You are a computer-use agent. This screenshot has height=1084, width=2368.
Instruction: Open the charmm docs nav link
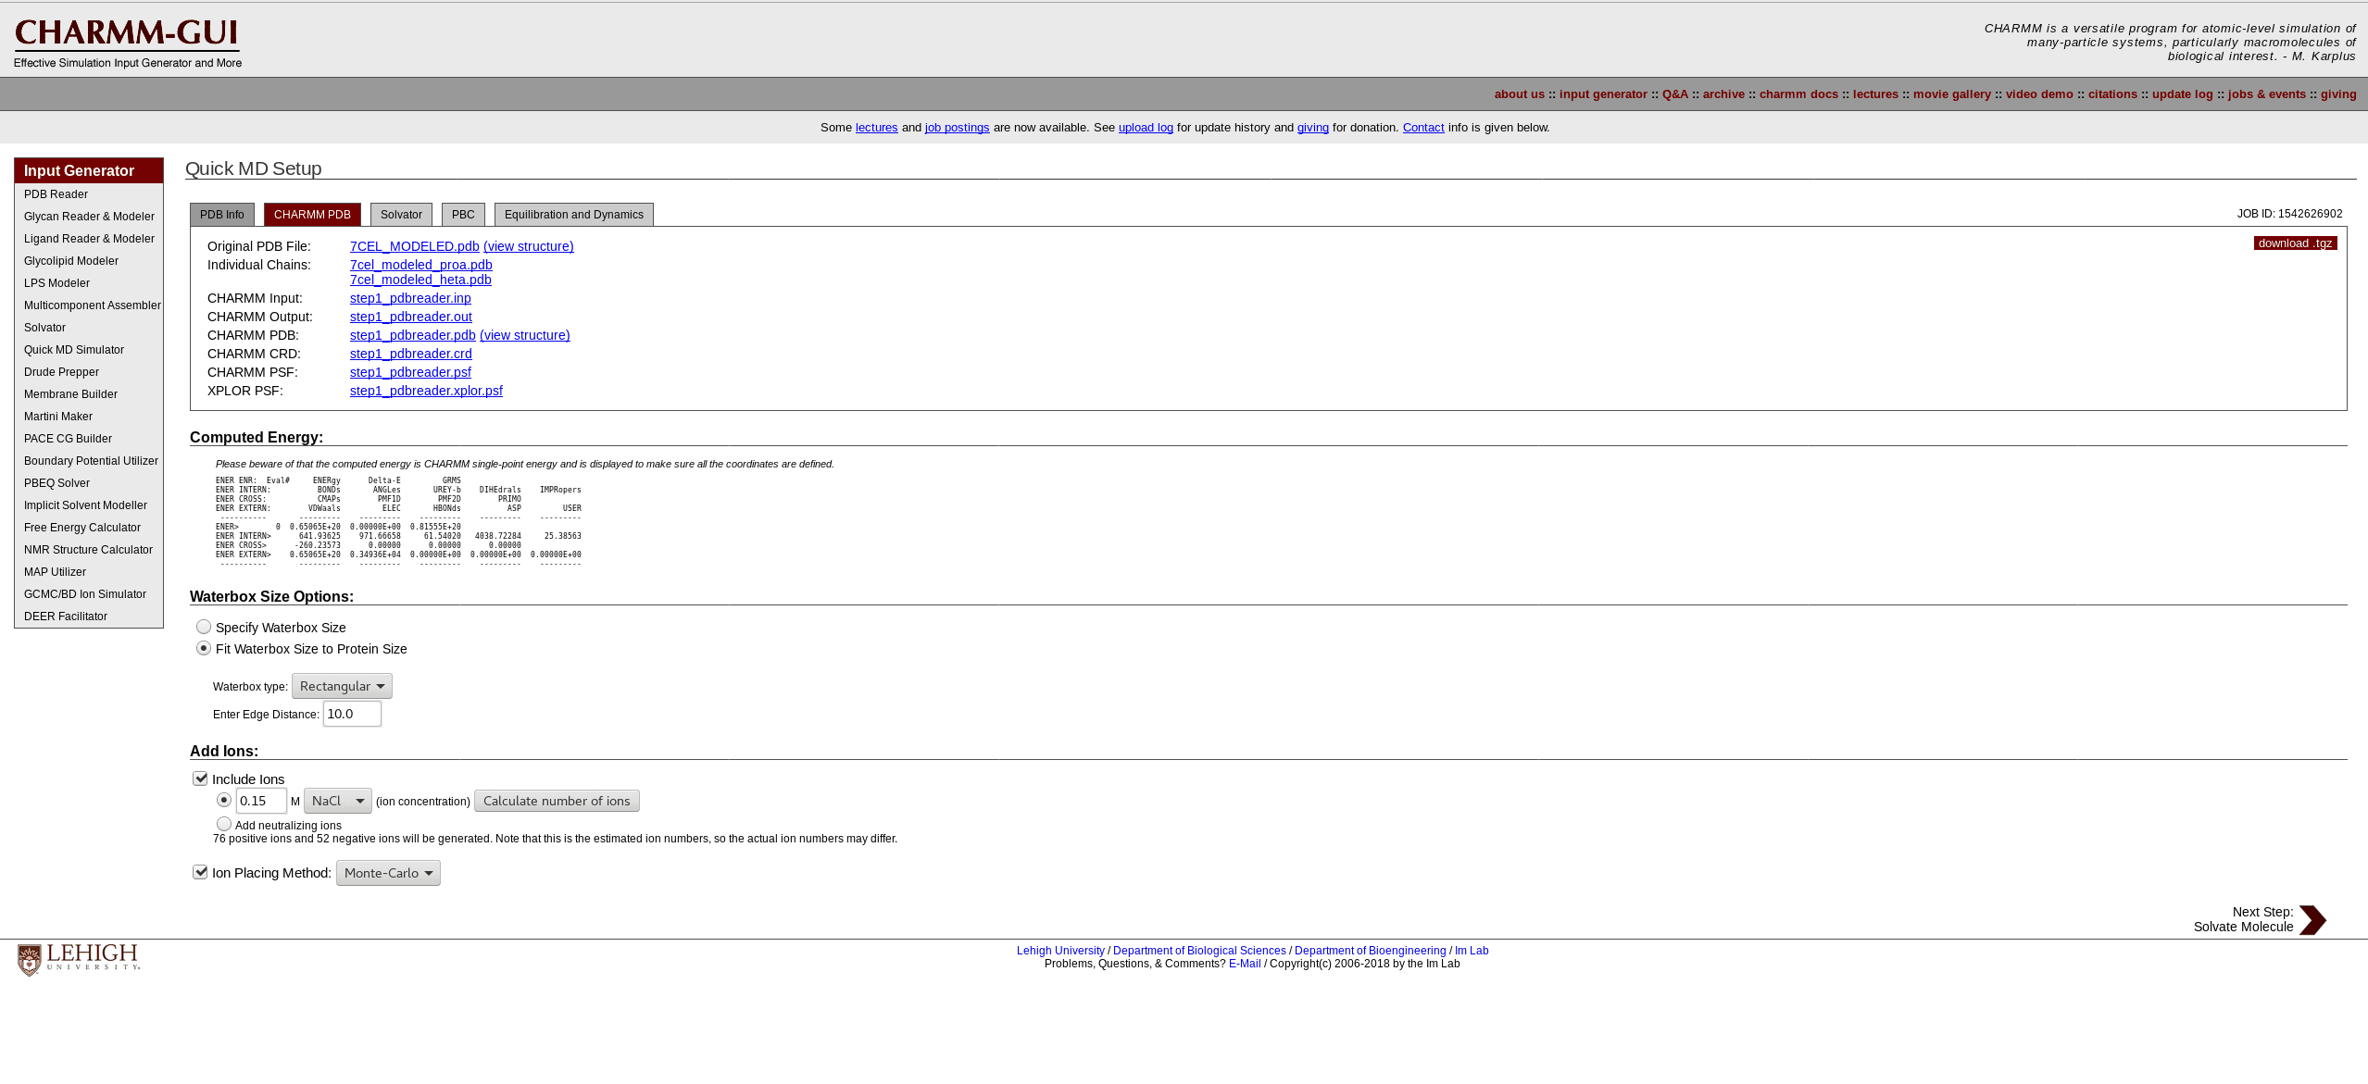point(1798,94)
